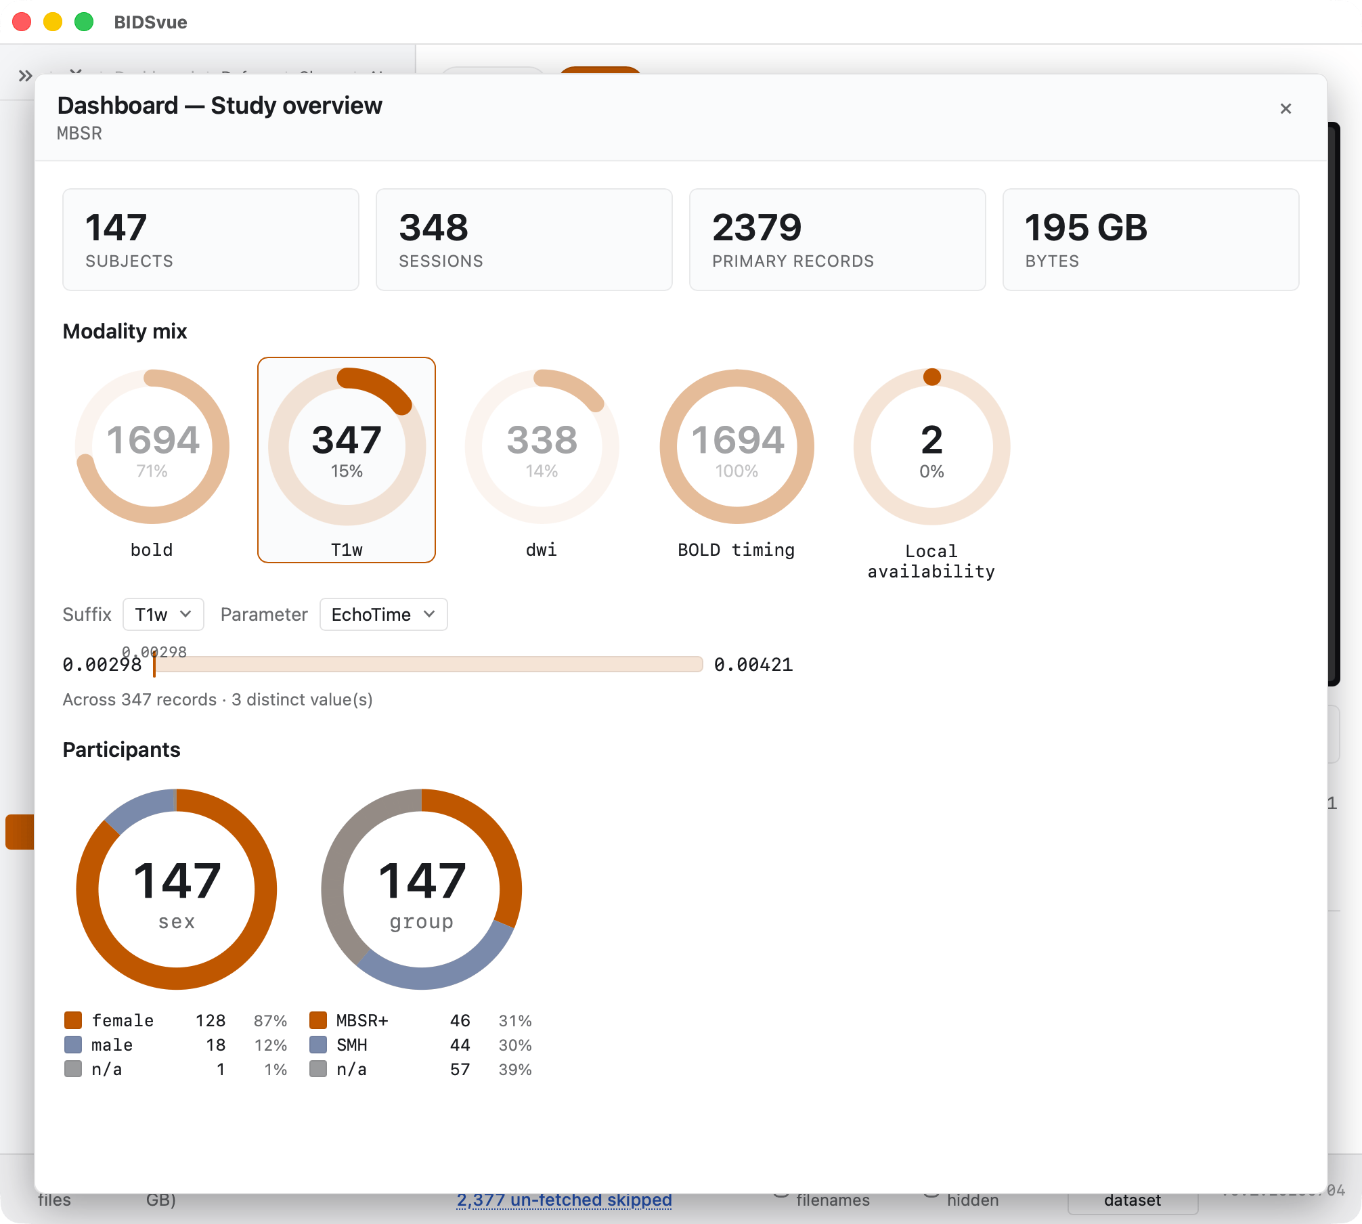Click the sex n/a legend swatch
Viewport: 1362px width, 1224px height.
tap(73, 1069)
